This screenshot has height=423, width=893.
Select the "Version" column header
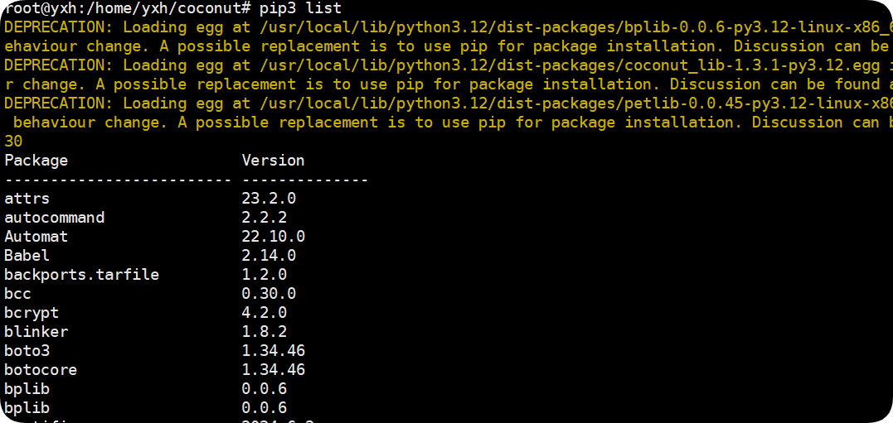pyautogui.click(x=273, y=161)
